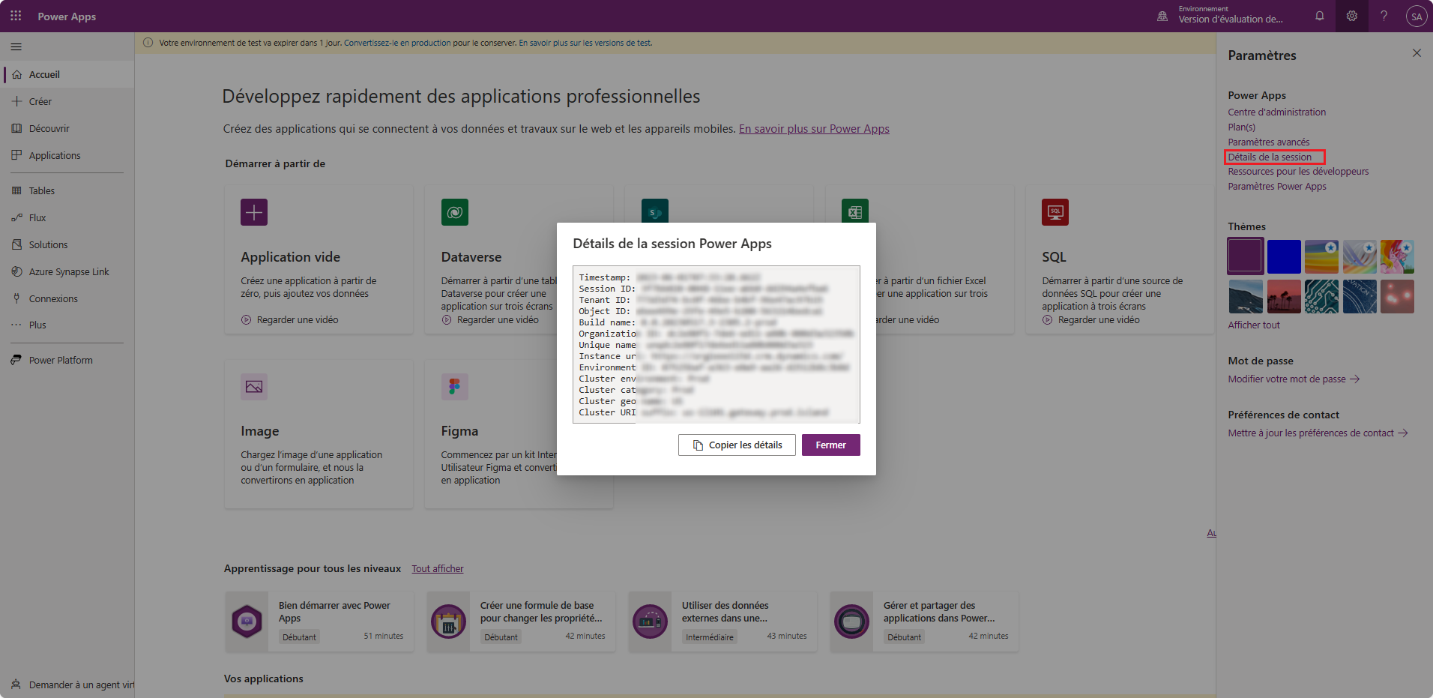This screenshot has height=698, width=1433.
Task: Open Applications in the sidebar
Action: click(x=67, y=155)
